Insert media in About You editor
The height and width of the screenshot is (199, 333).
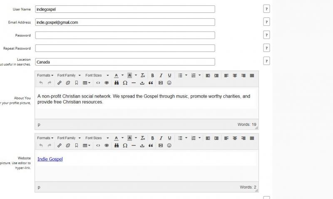click(x=161, y=83)
